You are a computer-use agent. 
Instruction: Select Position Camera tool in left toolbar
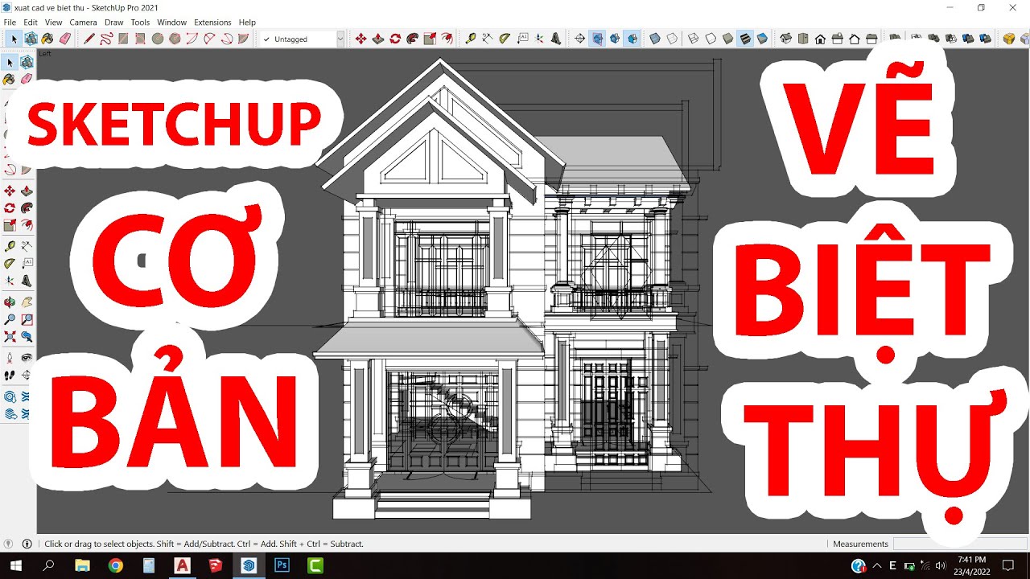click(10, 358)
